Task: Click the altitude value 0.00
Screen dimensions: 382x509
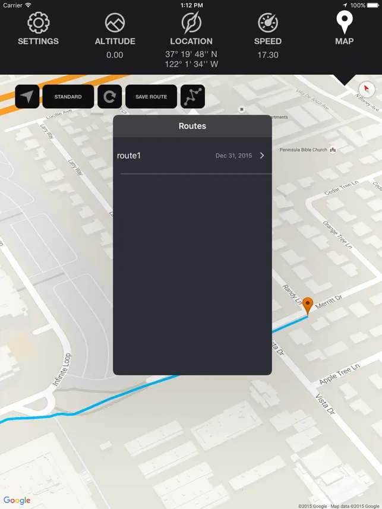Action: 115,55
